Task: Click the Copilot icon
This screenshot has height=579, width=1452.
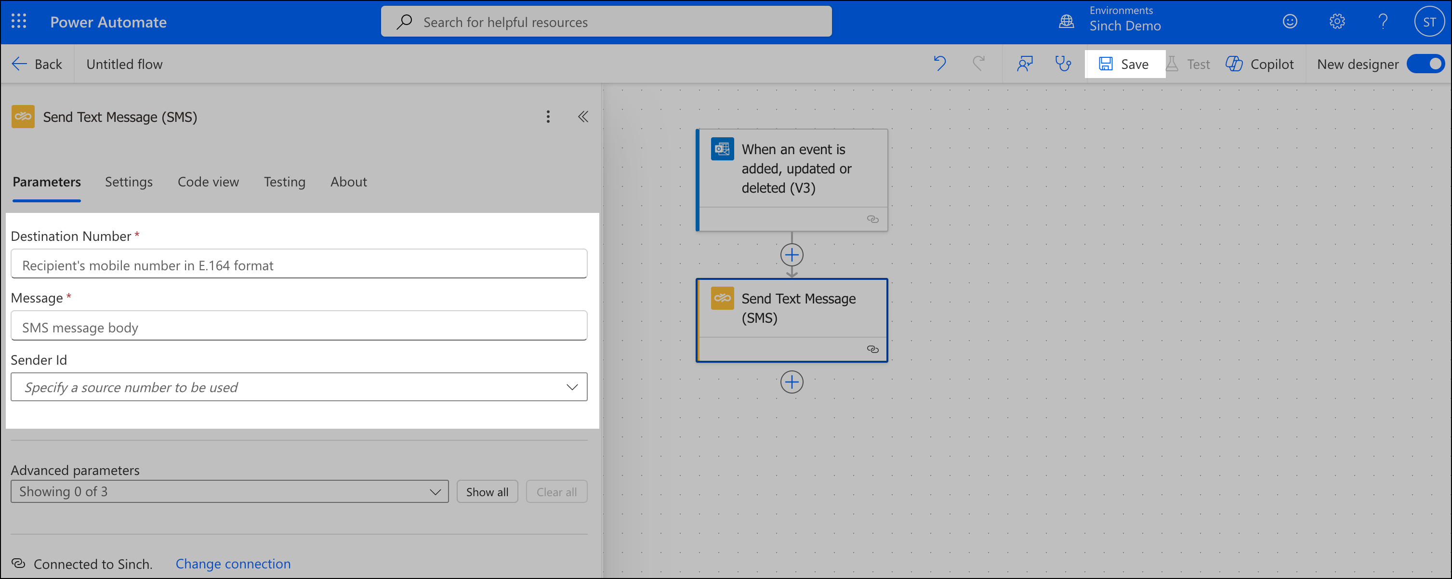Action: point(1234,64)
